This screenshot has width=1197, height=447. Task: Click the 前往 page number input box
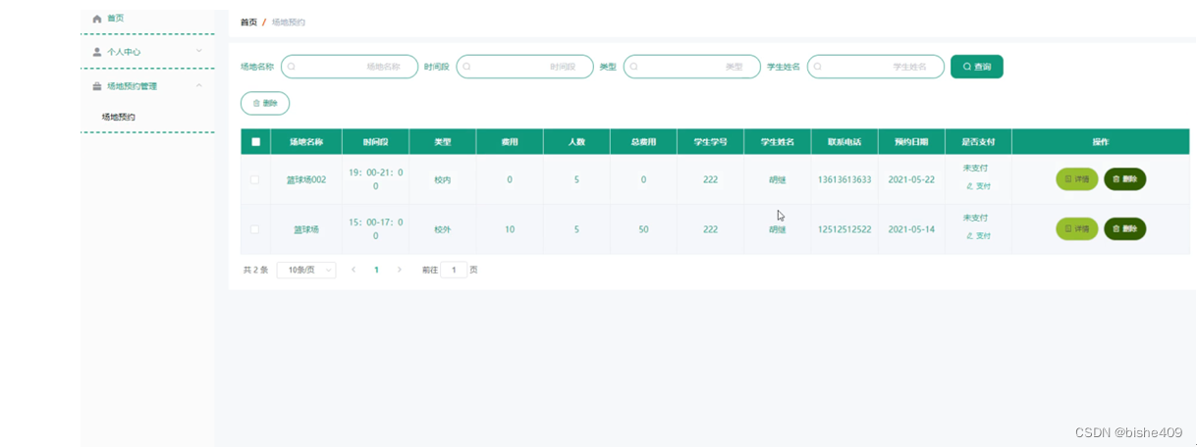tap(454, 270)
